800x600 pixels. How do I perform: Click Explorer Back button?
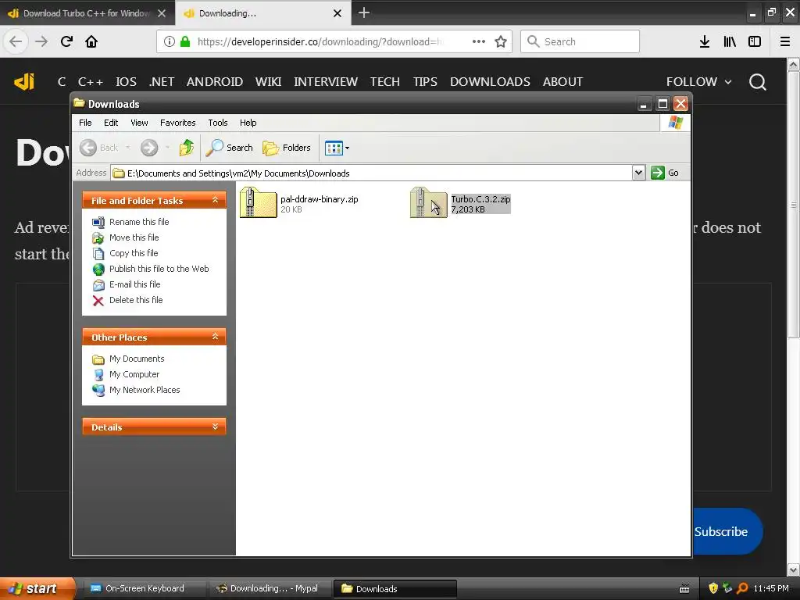tap(99, 148)
